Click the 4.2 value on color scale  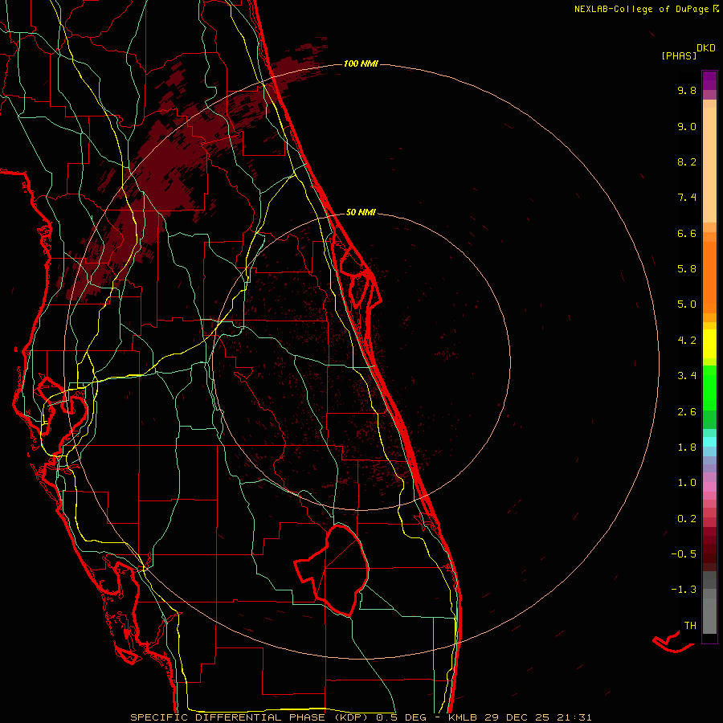[x=687, y=341]
